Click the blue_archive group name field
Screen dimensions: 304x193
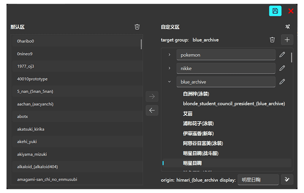[x=226, y=82]
